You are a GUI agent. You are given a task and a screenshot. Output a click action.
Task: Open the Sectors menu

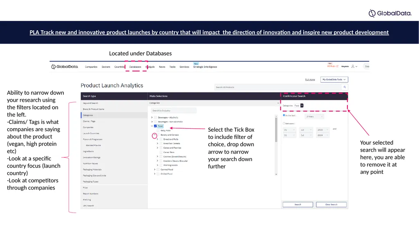click(x=106, y=67)
